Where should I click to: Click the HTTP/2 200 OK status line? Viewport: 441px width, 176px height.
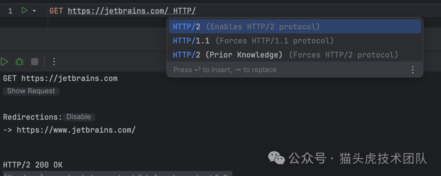point(33,165)
